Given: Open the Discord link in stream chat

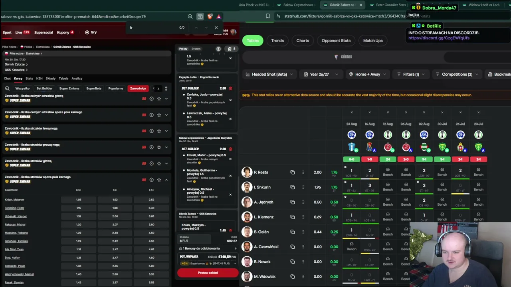Looking at the screenshot, I should pyautogui.click(x=439, y=38).
